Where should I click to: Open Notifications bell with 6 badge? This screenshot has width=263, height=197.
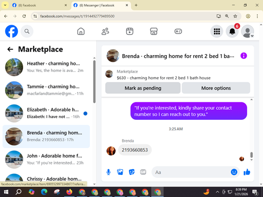232,32
